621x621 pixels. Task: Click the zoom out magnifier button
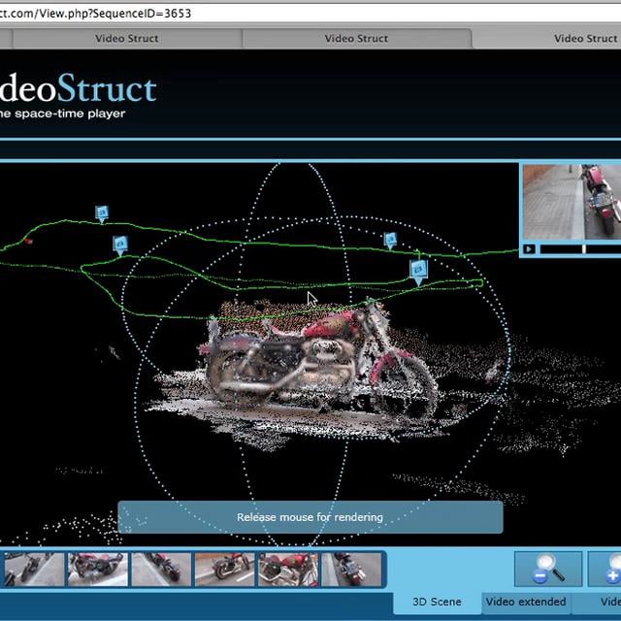coord(547,569)
